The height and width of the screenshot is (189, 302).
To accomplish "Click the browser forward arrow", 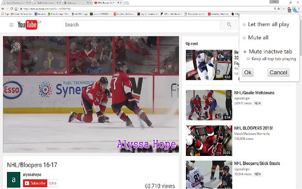I will [7, 9].
